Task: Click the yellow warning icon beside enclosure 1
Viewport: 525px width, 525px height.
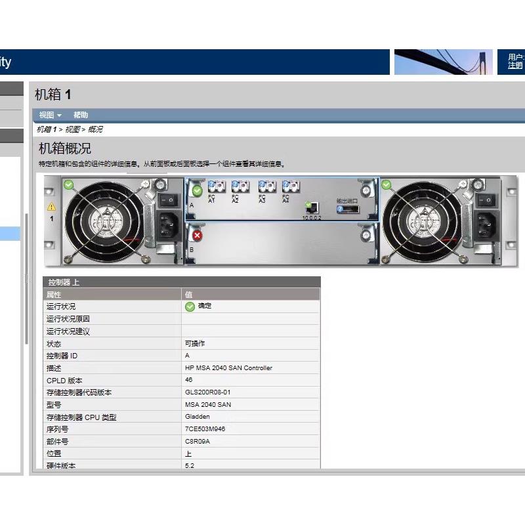Action: [x=51, y=207]
